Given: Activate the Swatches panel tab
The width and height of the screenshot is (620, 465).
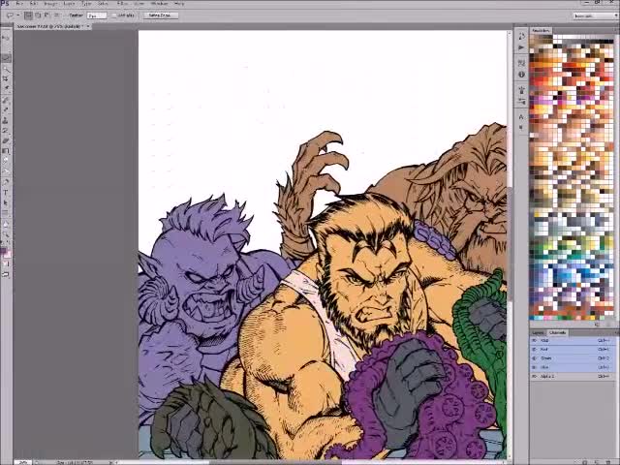Looking at the screenshot, I should coord(541,30).
